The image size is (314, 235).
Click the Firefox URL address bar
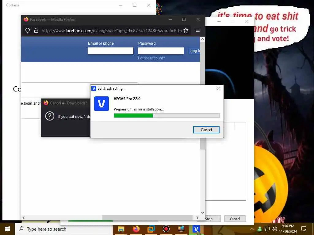pos(111,31)
